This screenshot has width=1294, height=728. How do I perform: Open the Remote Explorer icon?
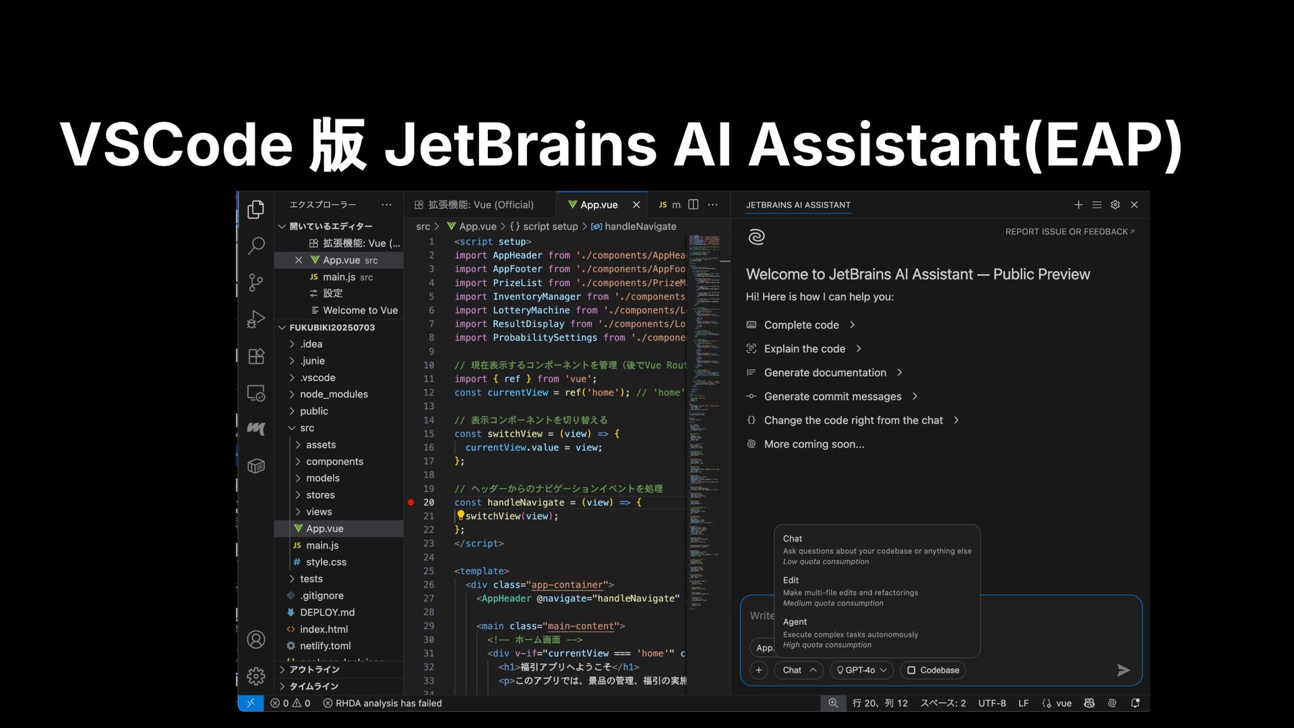tap(255, 392)
